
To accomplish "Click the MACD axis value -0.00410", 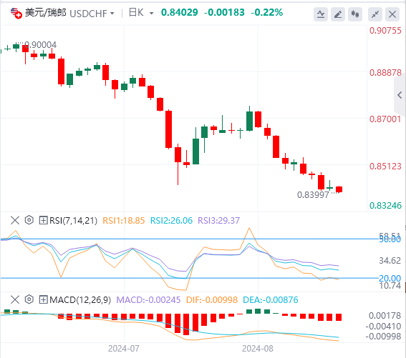I will pyautogui.click(x=384, y=327).
